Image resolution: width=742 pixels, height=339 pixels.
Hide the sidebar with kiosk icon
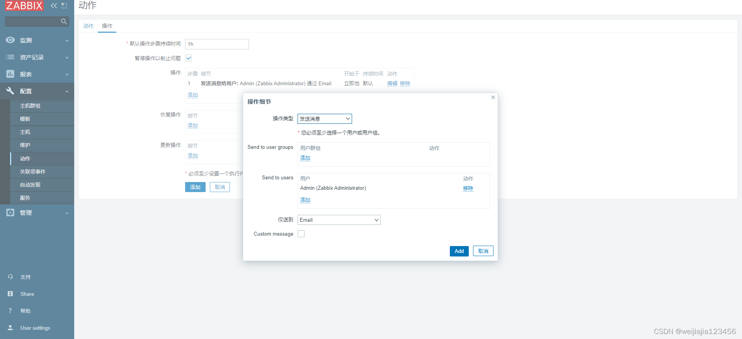tap(64, 5)
